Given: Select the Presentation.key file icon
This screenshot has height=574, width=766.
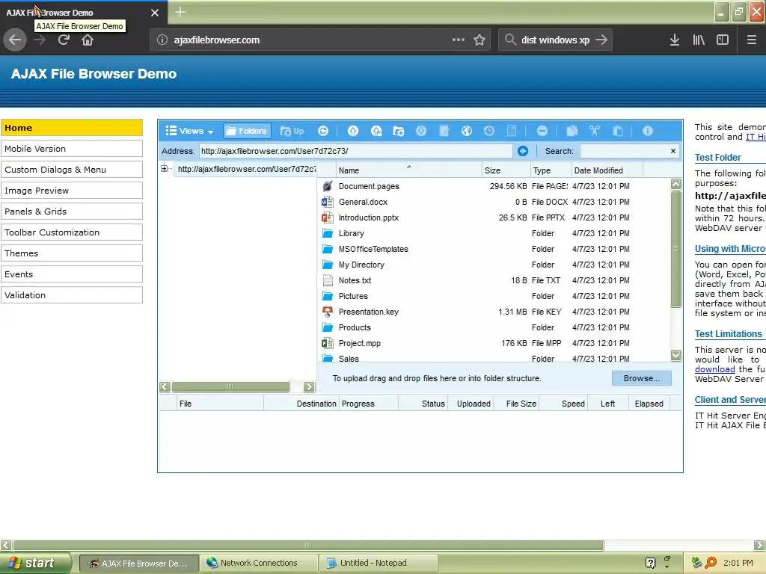Looking at the screenshot, I should tap(328, 312).
